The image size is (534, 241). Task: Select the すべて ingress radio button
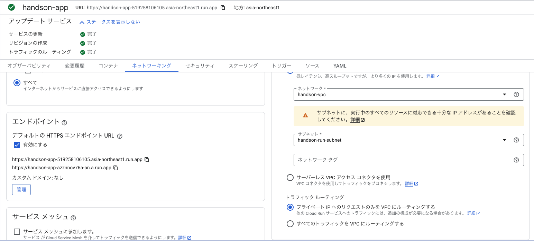coord(17,83)
